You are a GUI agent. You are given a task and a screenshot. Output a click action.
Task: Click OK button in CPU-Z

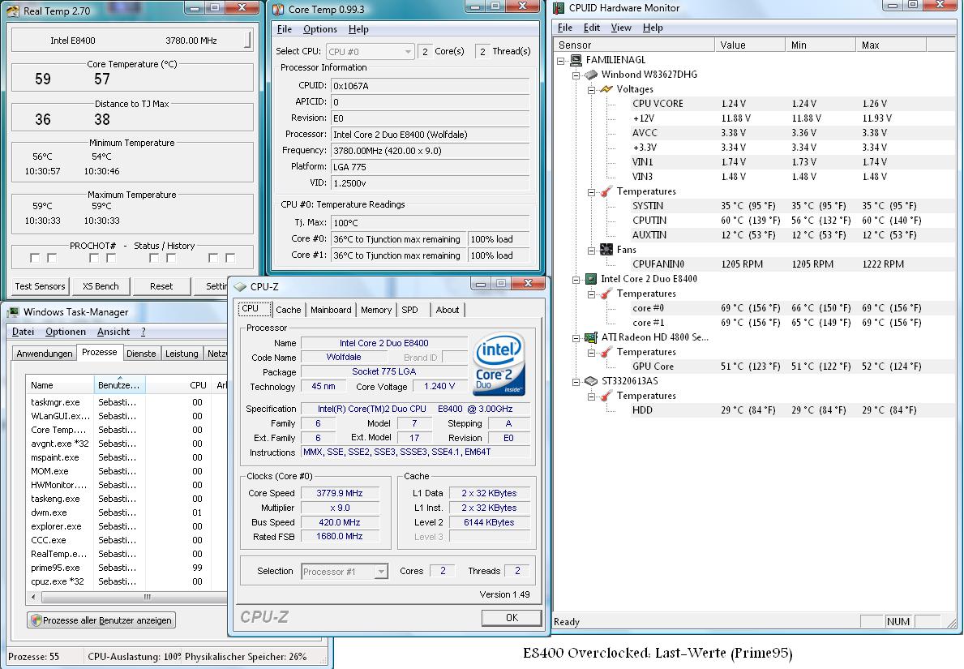tap(512, 617)
